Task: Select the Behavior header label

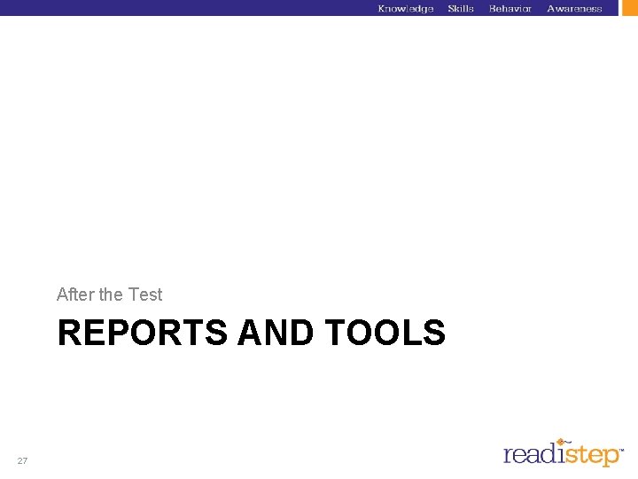Action: pyautogui.click(x=510, y=9)
